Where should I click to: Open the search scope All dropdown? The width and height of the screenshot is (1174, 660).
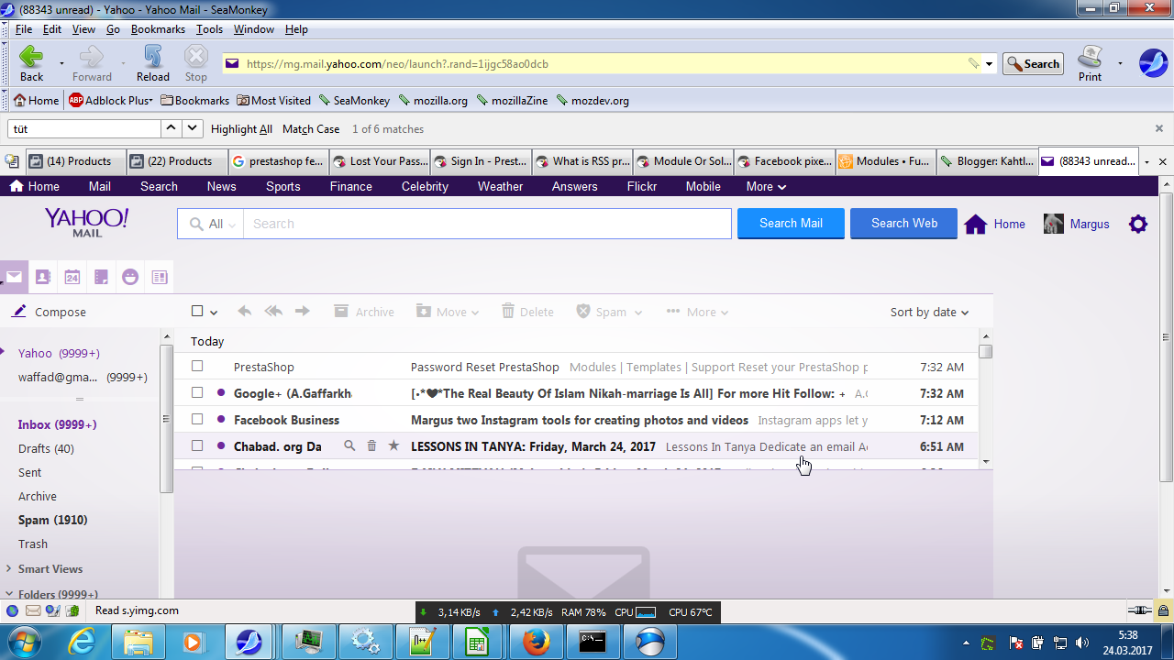[x=213, y=224]
